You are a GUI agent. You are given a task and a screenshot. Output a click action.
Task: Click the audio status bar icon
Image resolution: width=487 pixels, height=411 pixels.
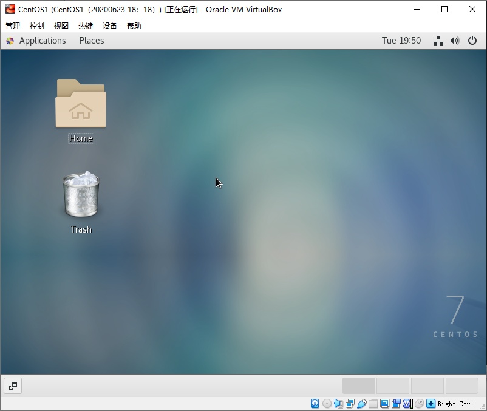click(x=338, y=404)
